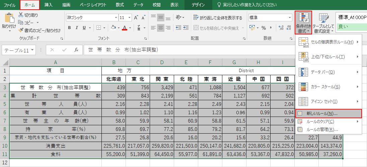Choose ルールの管理 menu item
This screenshot has width=367, height=167.
point(329,129)
